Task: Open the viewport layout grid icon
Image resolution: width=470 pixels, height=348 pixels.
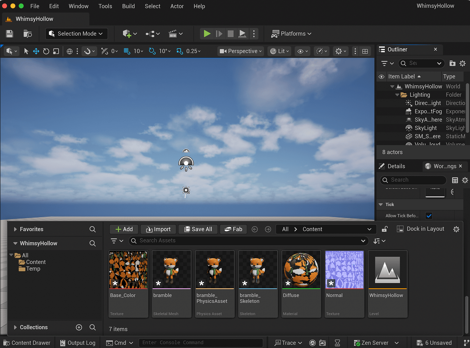Action: 365,51
